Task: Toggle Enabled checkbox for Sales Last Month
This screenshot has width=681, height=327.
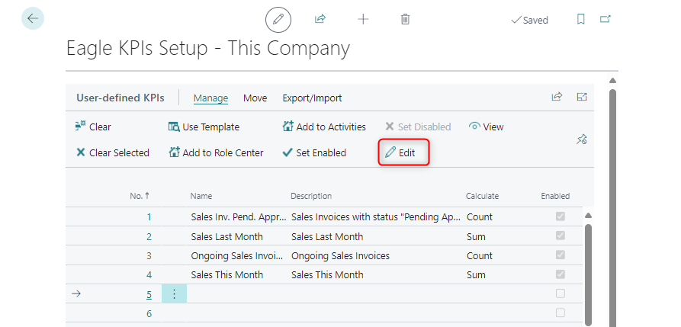Action: (x=561, y=236)
